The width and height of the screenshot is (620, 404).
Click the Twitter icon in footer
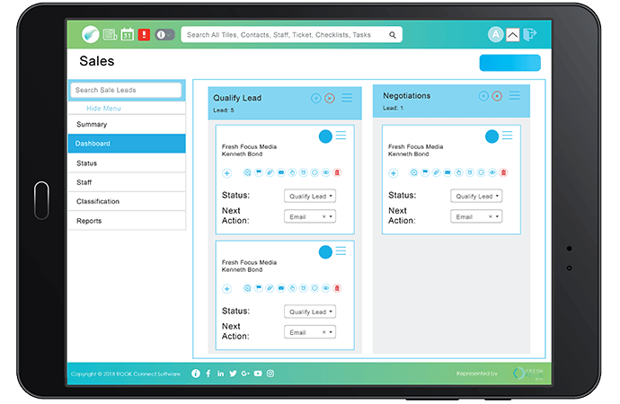click(233, 373)
